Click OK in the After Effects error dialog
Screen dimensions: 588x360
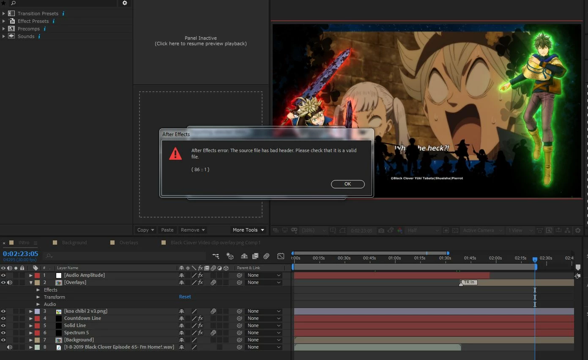(347, 184)
